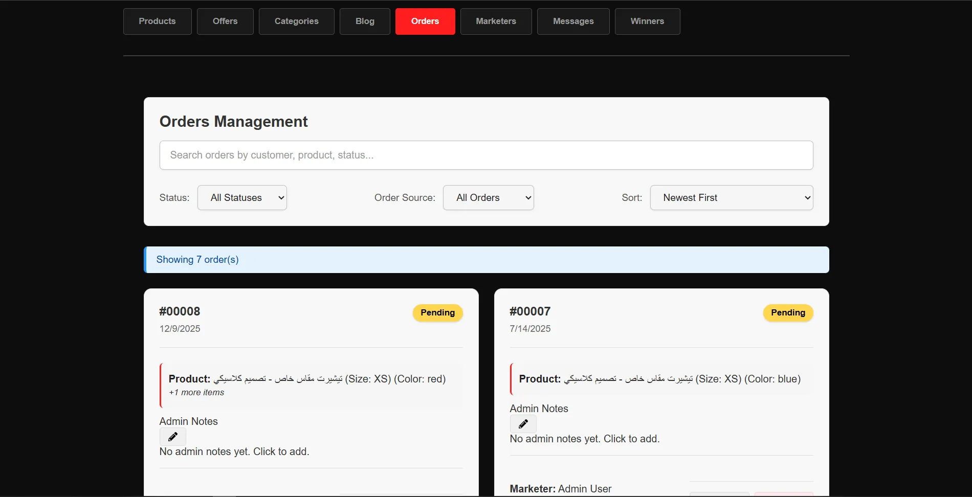
Task: Open the Sort dropdown
Action: [732, 198]
